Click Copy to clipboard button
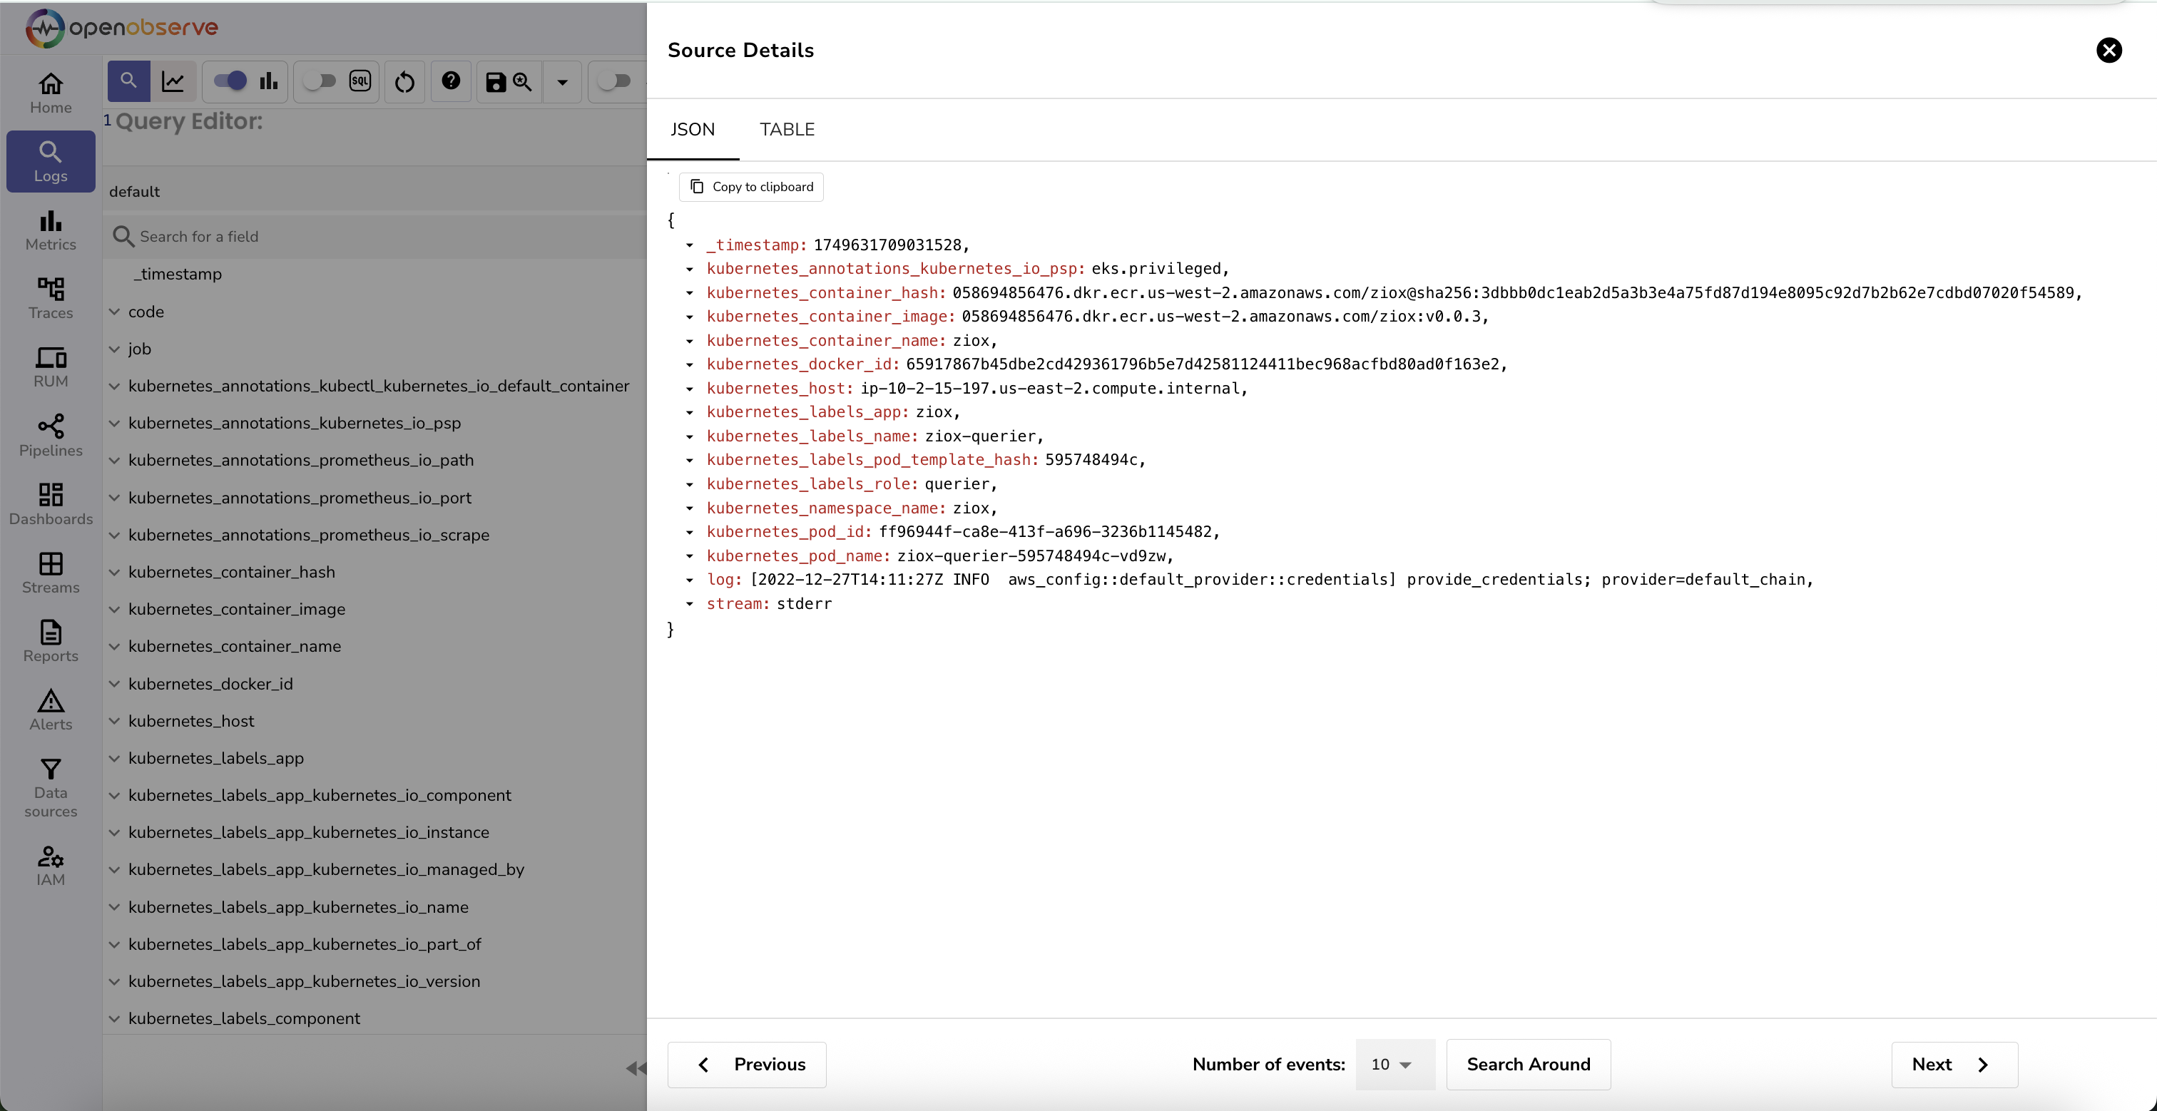2157x1111 pixels. tap(751, 187)
